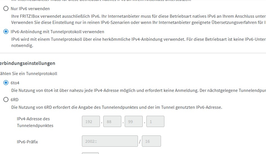The height and width of the screenshot is (154, 266).
Task: Click the IPv6 prefix field showing 2002::
Action: coord(110,141)
